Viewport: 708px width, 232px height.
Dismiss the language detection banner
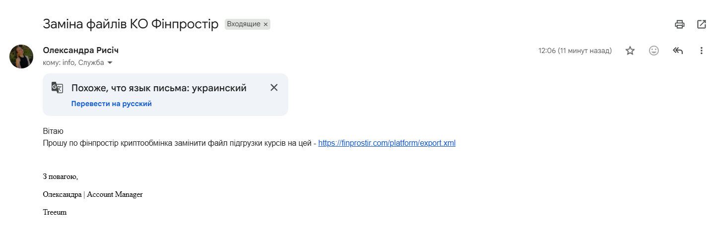tap(274, 88)
